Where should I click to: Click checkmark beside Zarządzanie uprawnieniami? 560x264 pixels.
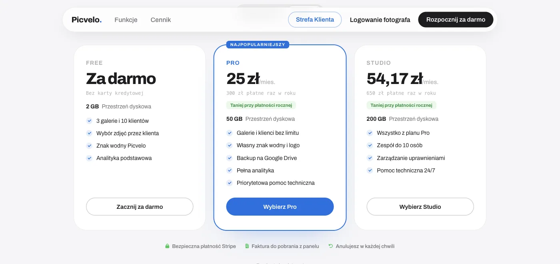coord(370,158)
